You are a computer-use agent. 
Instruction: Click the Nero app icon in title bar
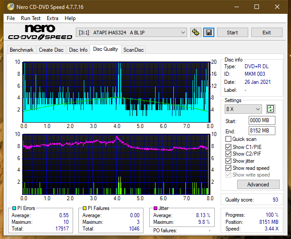pos(10,7)
